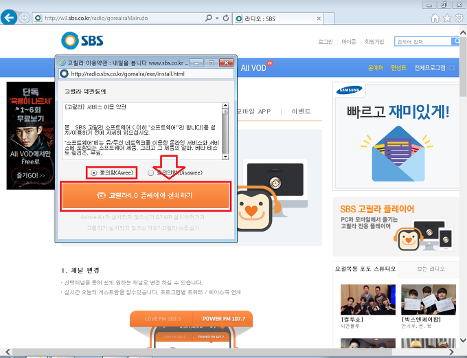467x358 pixels.
Task: Click the horizontal scrollbar left arrow
Action: (x=8, y=352)
